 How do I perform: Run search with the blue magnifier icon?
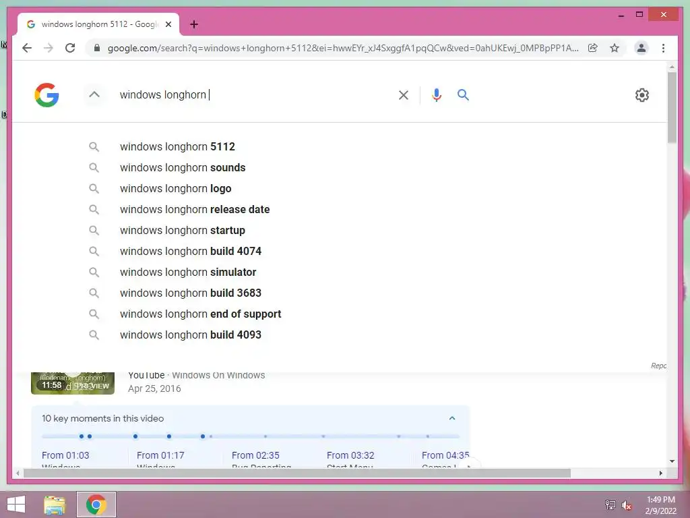pyautogui.click(x=463, y=94)
